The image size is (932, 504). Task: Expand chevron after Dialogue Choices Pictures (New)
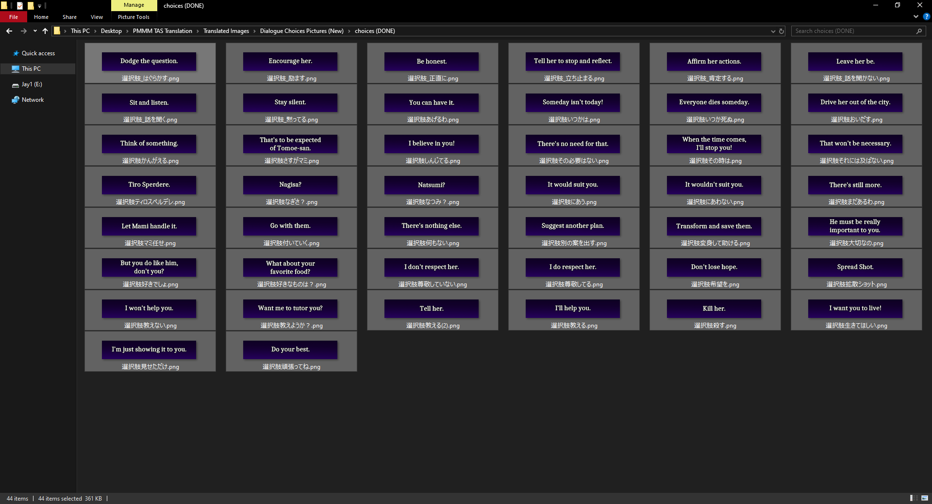coord(349,31)
